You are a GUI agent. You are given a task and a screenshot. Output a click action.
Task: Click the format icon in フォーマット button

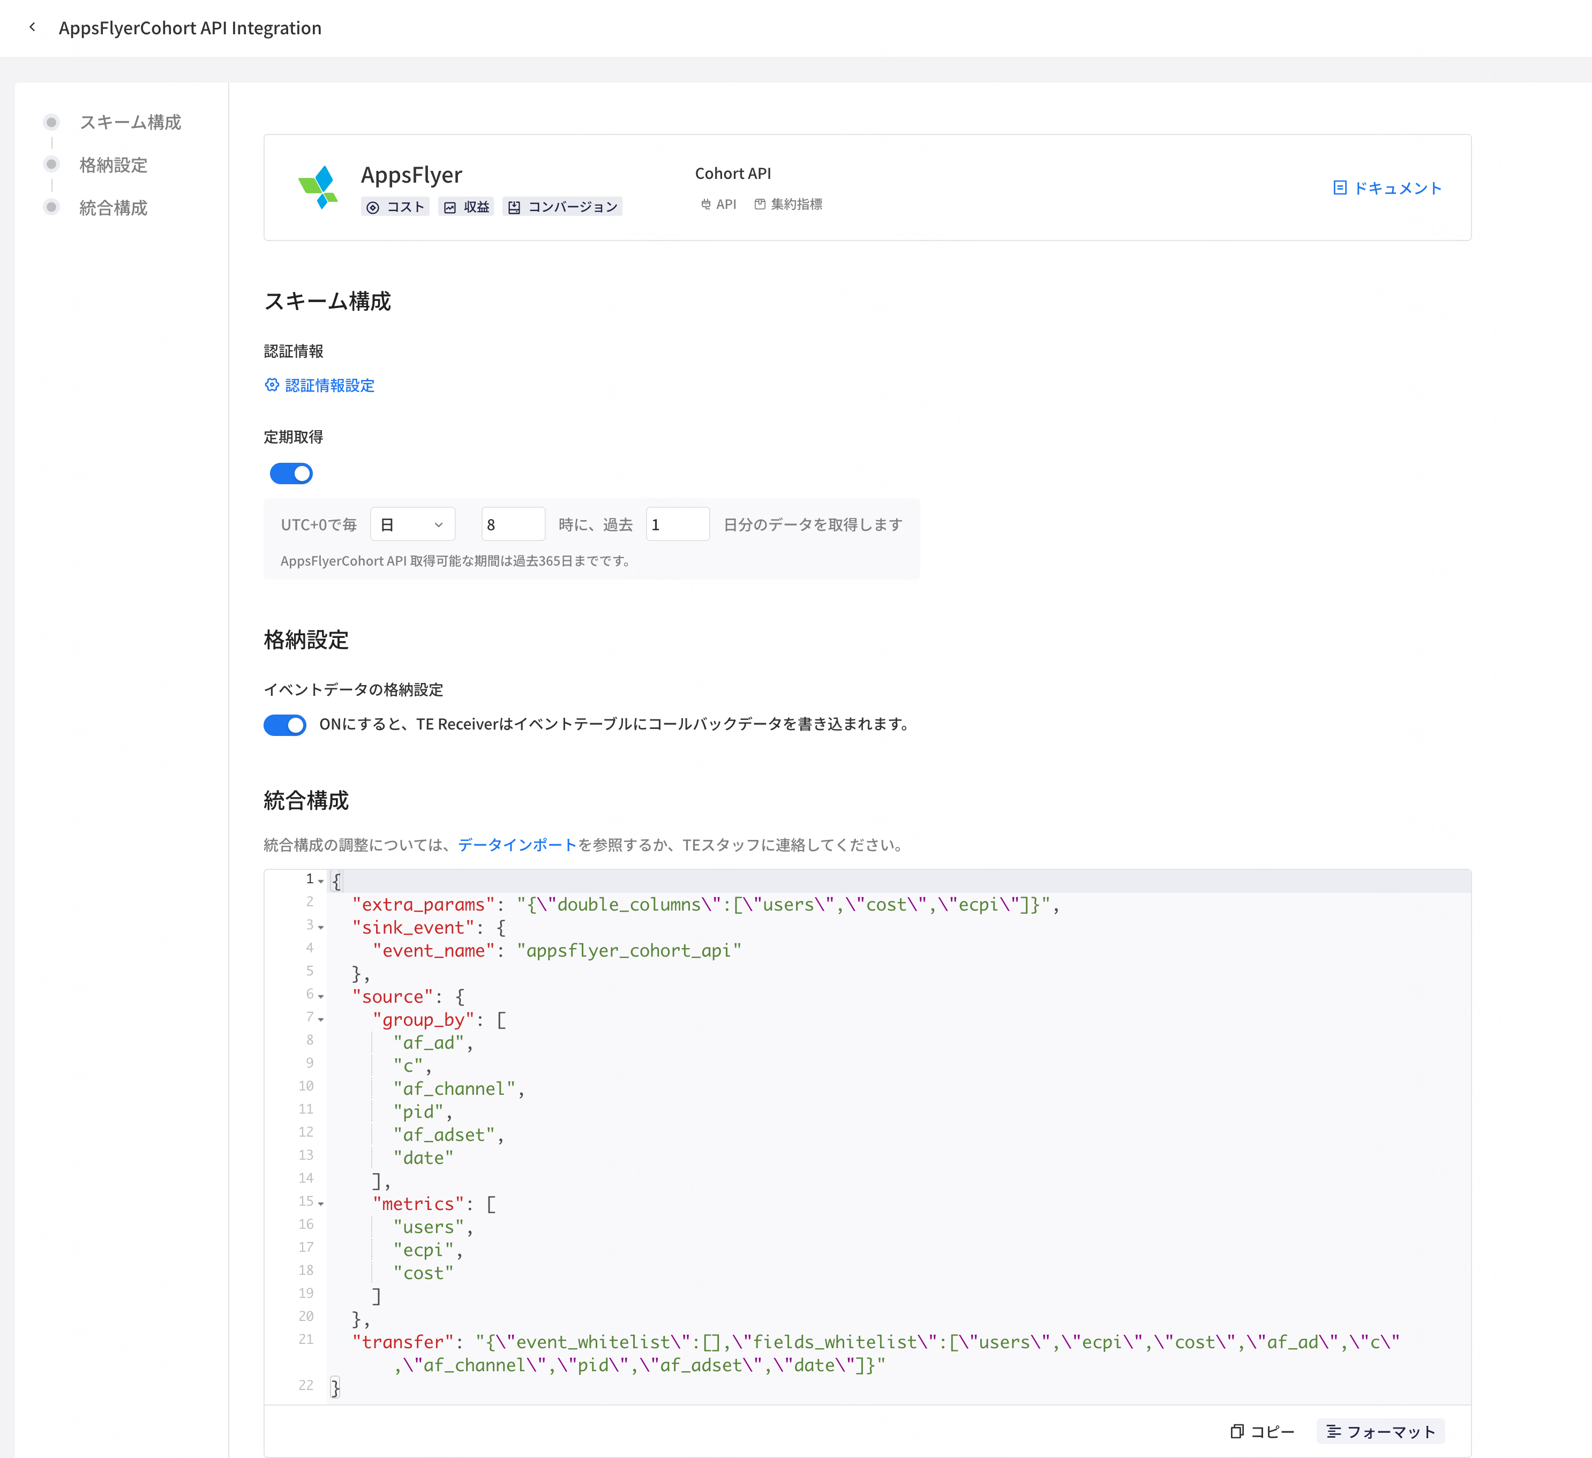tap(1334, 1431)
